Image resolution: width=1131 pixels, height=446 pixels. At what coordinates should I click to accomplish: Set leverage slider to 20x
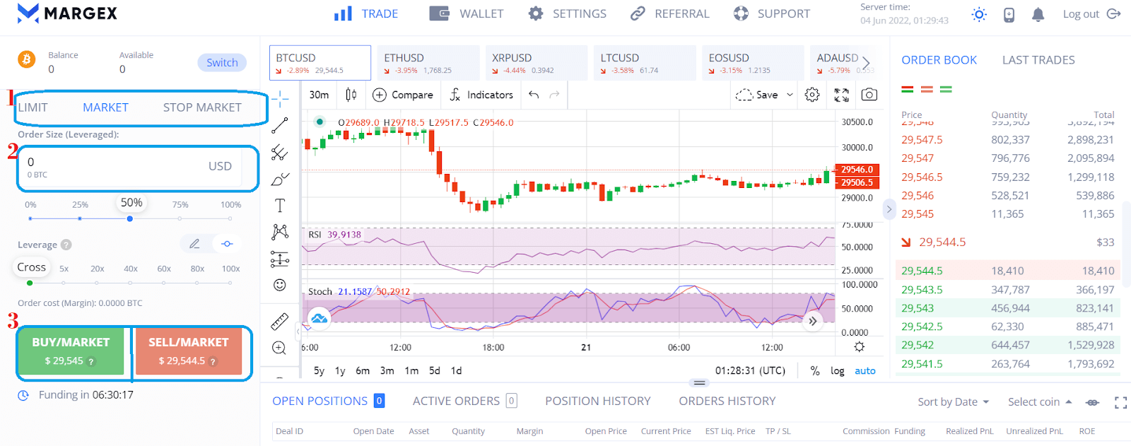pyautogui.click(x=97, y=283)
